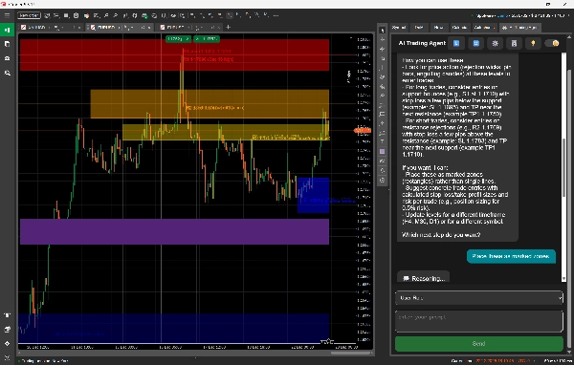Image resolution: width=574 pixels, height=365 pixels.
Task: Open the purple drawing color swatch
Action: [x=383, y=151]
